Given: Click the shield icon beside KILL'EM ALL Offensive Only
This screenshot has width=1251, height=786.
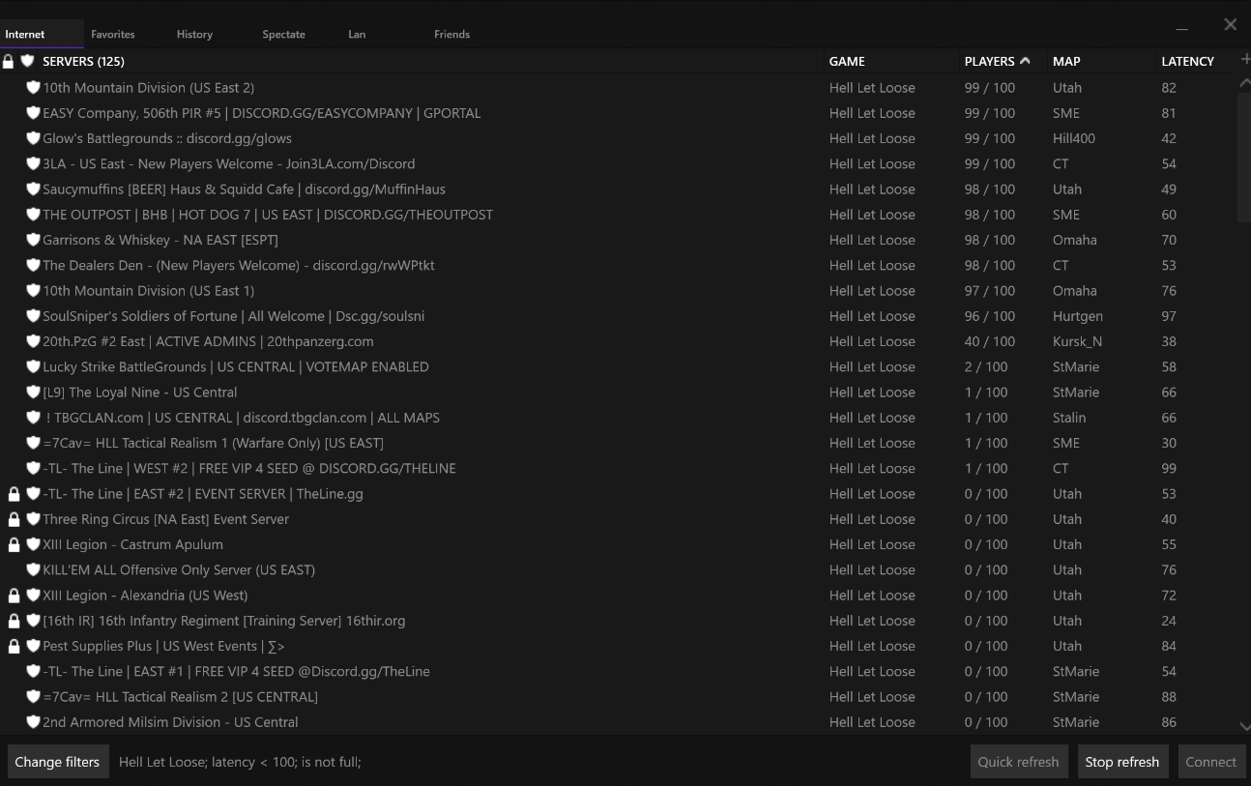Looking at the screenshot, I should (x=34, y=570).
